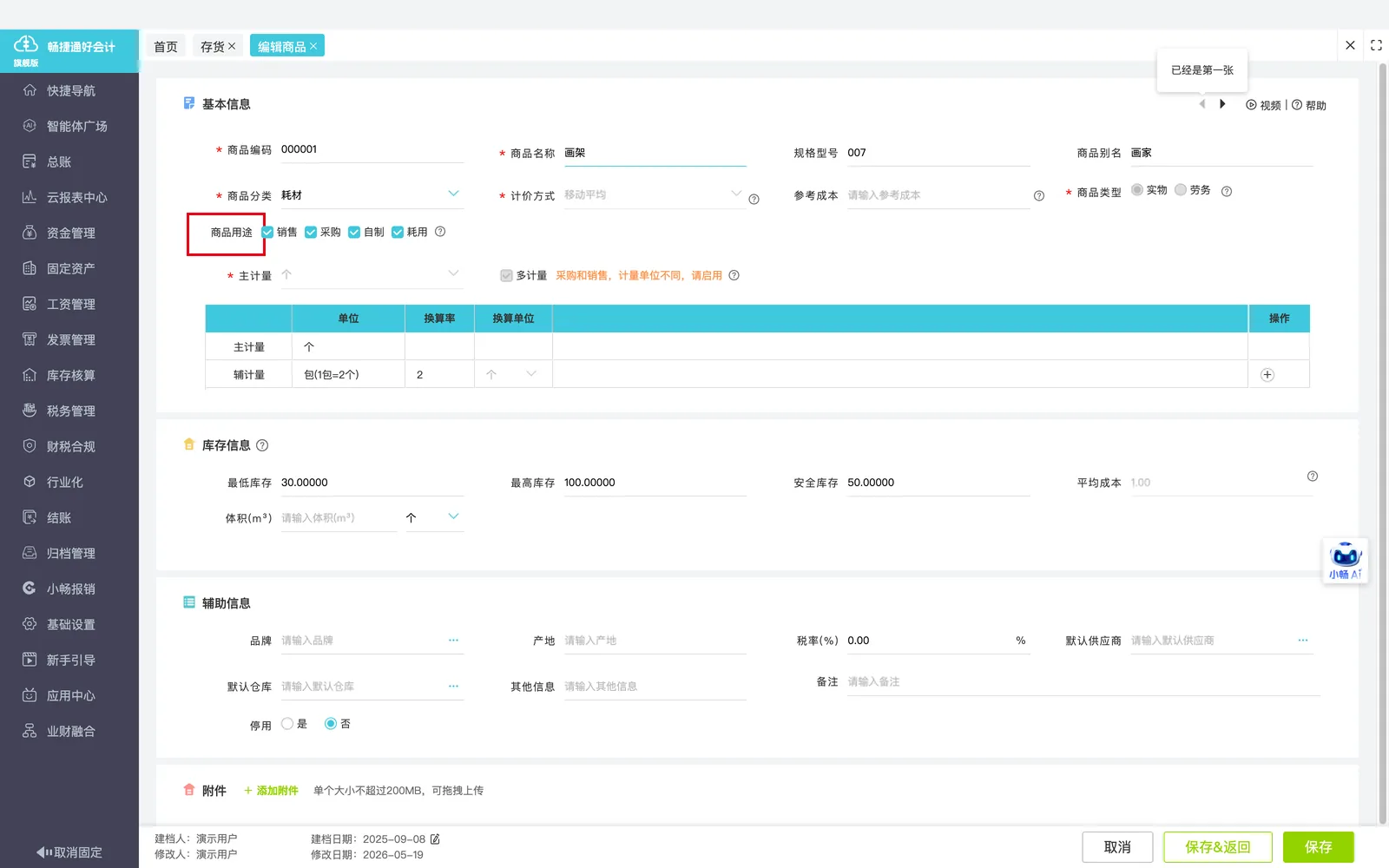Expand the 计价方式 dropdown
Image resolution: width=1389 pixels, height=868 pixels.
pyautogui.click(x=736, y=194)
